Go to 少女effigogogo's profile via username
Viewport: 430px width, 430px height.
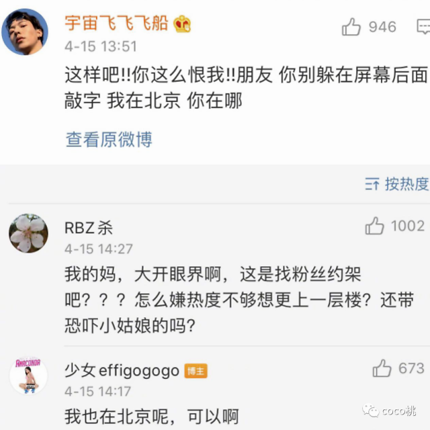122,370
